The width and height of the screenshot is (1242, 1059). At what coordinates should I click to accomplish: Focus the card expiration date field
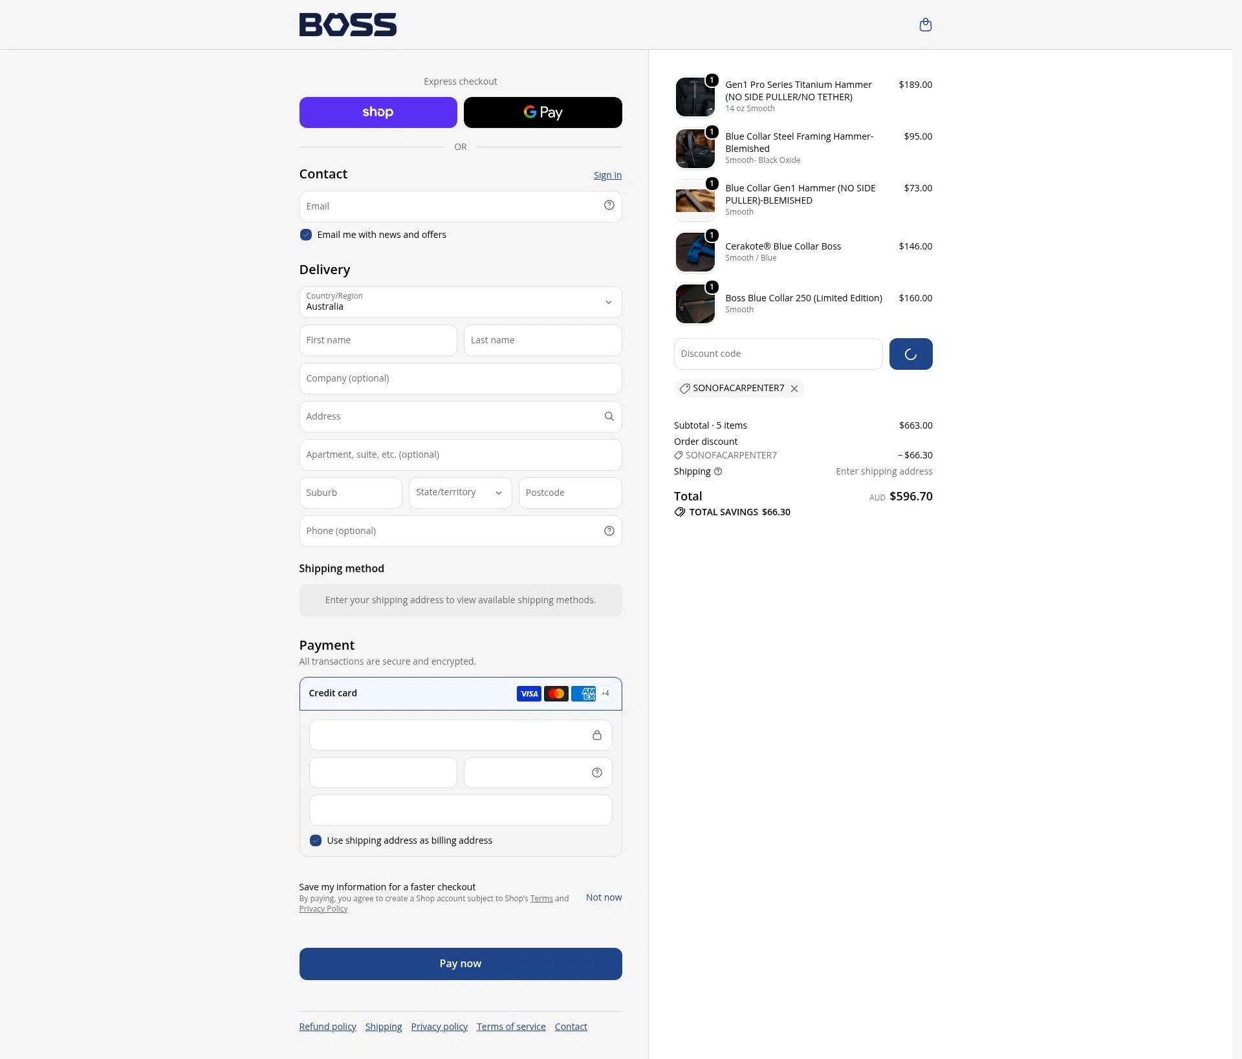coord(383,773)
